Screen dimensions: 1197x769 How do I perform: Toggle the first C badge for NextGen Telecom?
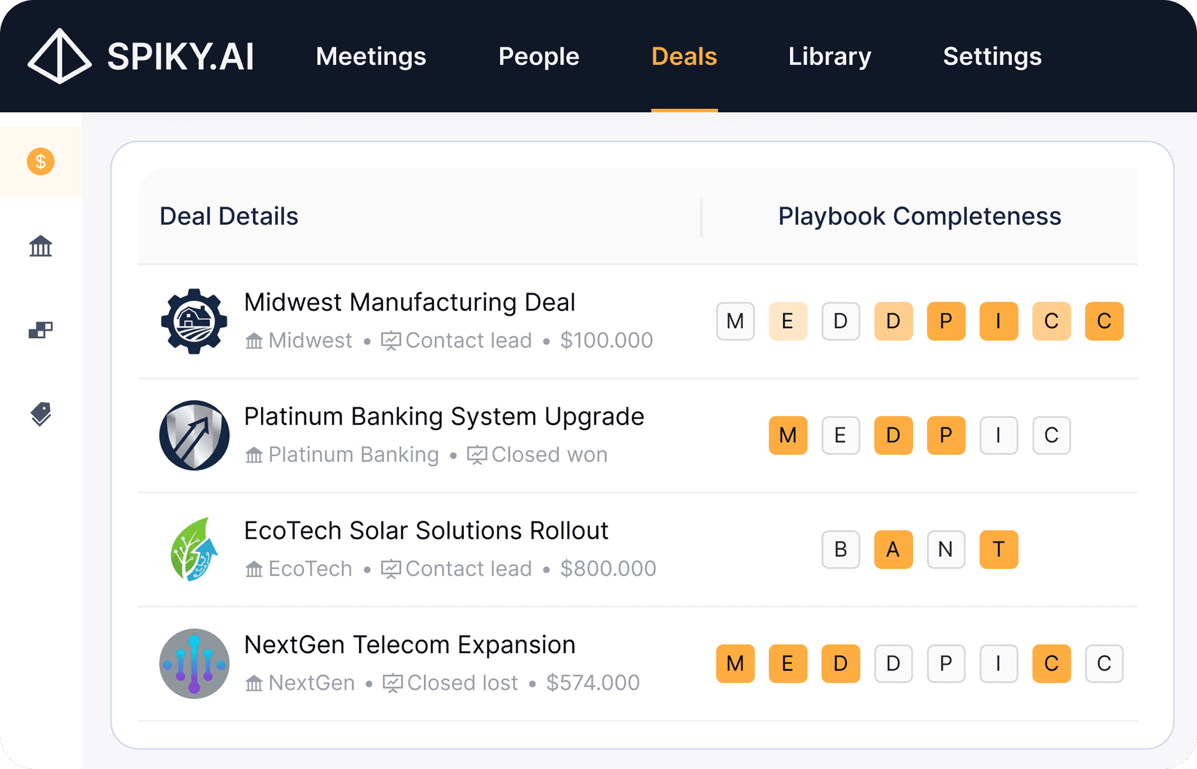pyautogui.click(x=1051, y=664)
